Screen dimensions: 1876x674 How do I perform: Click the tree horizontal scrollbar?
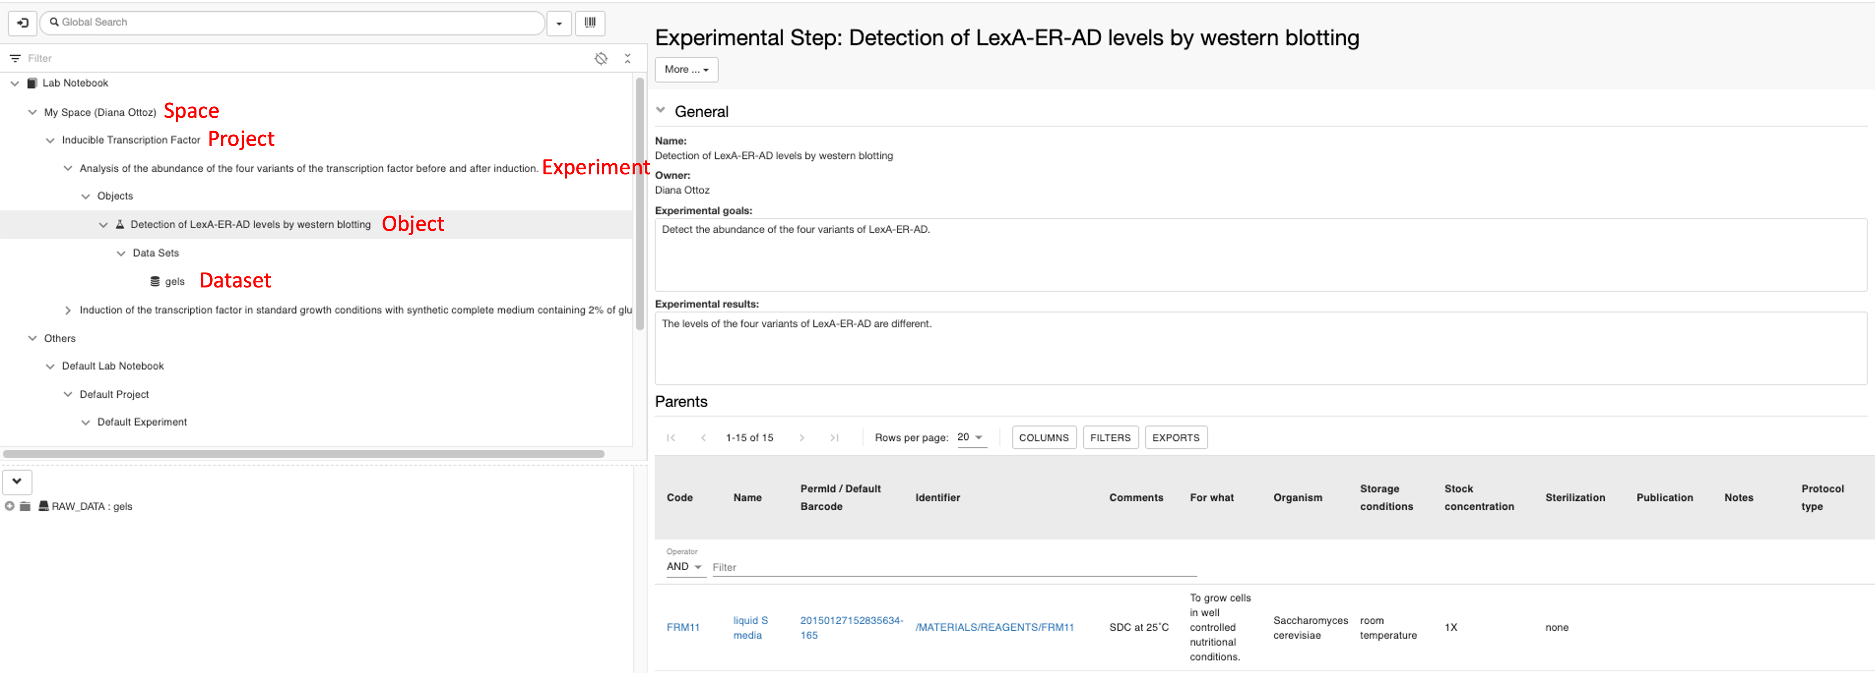click(x=304, y=454)
